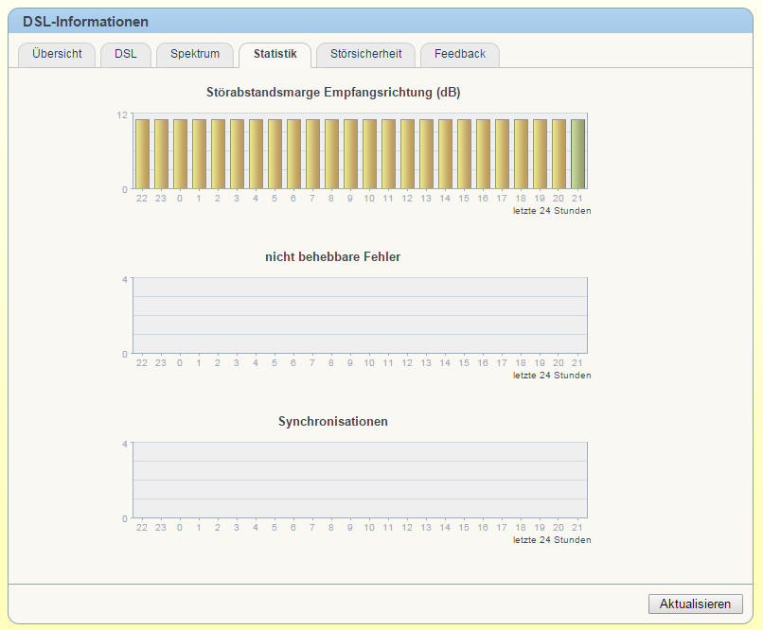Click the DSL-Informationen title
763x630 pixels.
[x=85, y=22]
